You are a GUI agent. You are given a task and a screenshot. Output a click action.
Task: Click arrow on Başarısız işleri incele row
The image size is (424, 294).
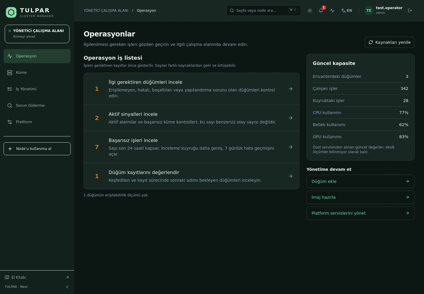pyautogui.click(x=291, y=147)
